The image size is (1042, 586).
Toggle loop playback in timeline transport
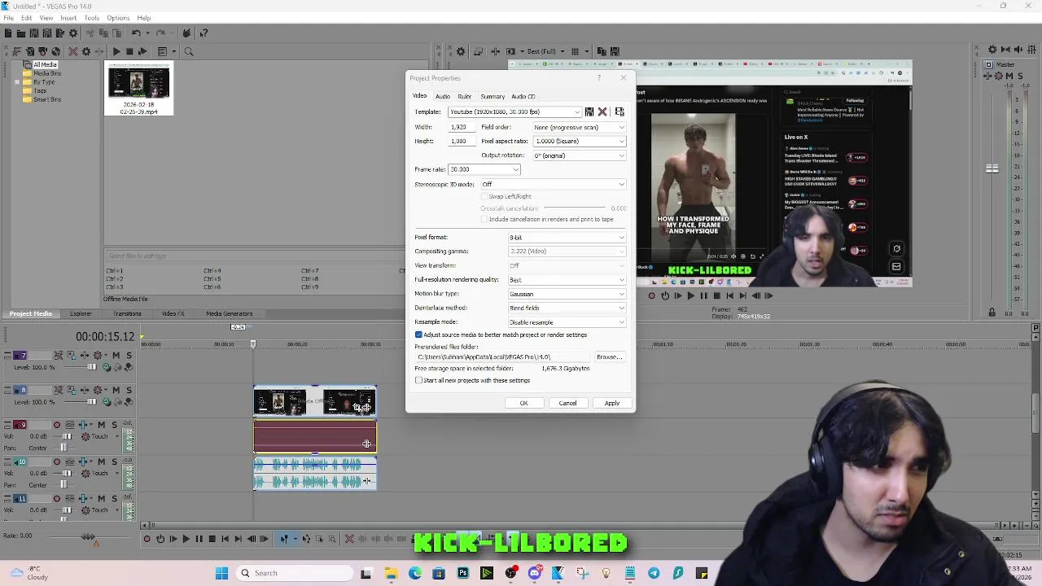160,539
